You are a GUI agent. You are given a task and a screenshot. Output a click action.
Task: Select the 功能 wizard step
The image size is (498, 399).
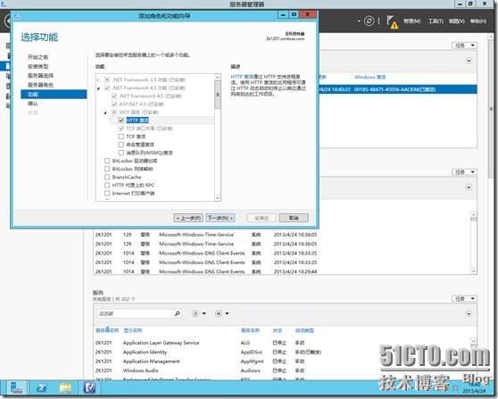point(54,95)
